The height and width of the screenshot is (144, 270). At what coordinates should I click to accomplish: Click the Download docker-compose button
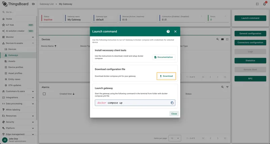coord(166,76)
